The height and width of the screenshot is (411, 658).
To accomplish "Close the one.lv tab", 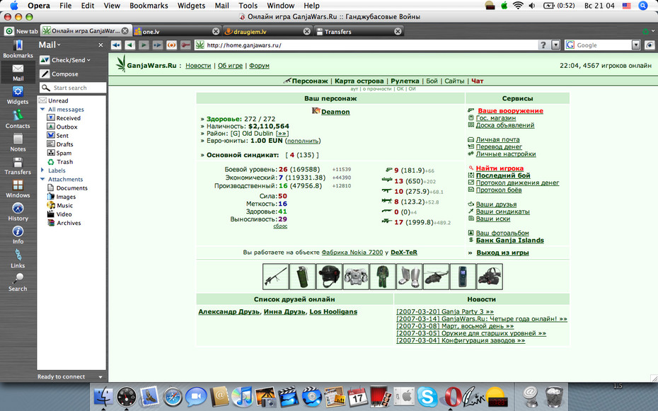I will [x=216, y=31].
